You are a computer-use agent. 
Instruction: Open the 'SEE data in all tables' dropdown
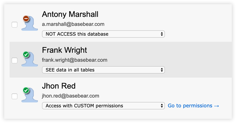click(103, 70)
